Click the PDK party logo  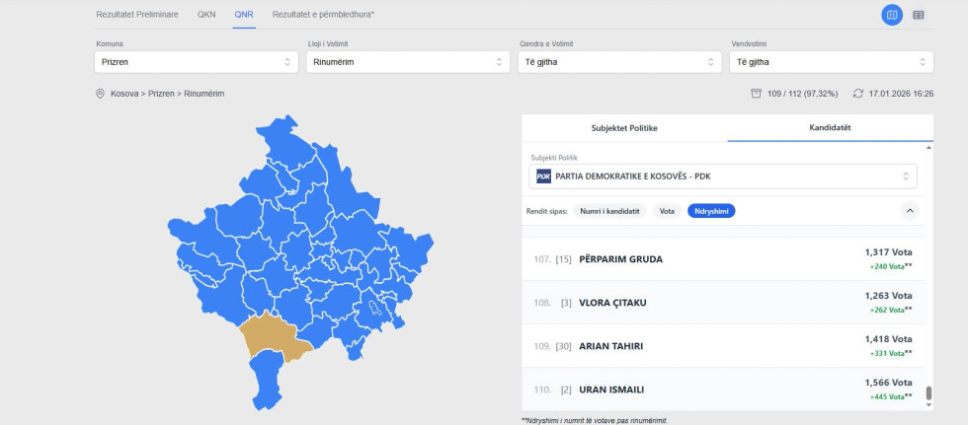click(543, 177)
